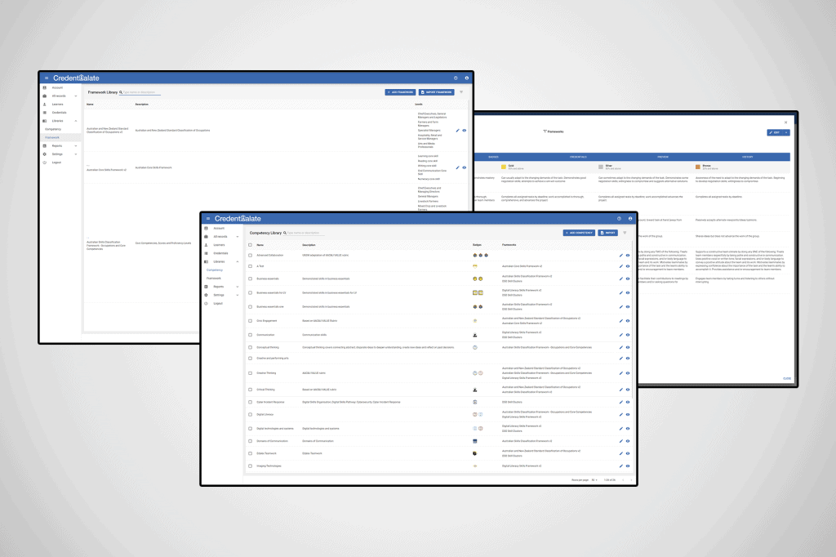Tick the select-all checkbox in competency table header
The height and width of the screenshot is (557, 836).
(x=250, y=245)
